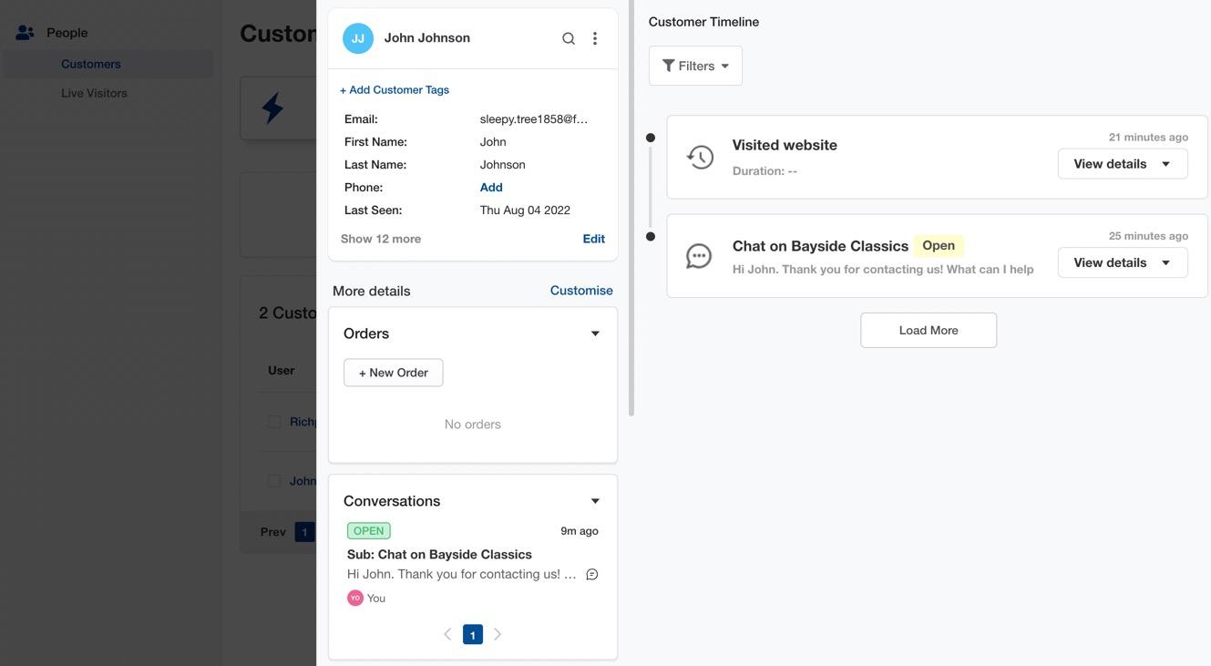Click the search icon beside John Johnson
Screen dimensions: 1211x666
click(569, 38)
